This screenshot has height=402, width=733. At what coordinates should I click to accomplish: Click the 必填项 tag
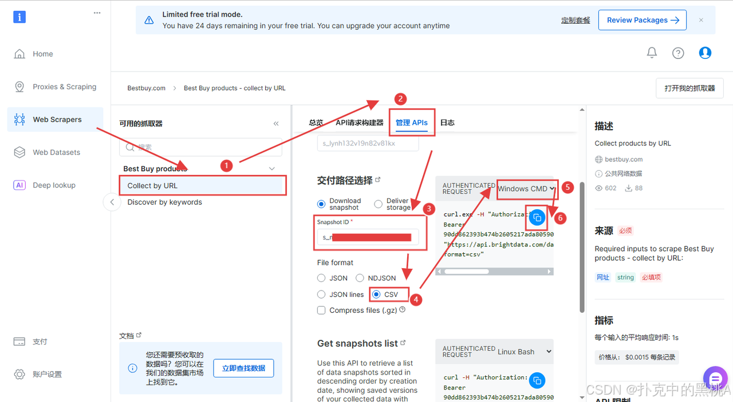pos(651,277)
